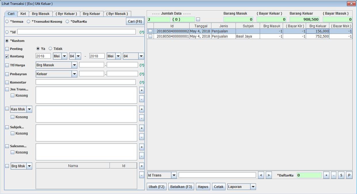This screenshot has width=357, height=194.
Task: Switch to the Ket tab
Action: [23, 14]
